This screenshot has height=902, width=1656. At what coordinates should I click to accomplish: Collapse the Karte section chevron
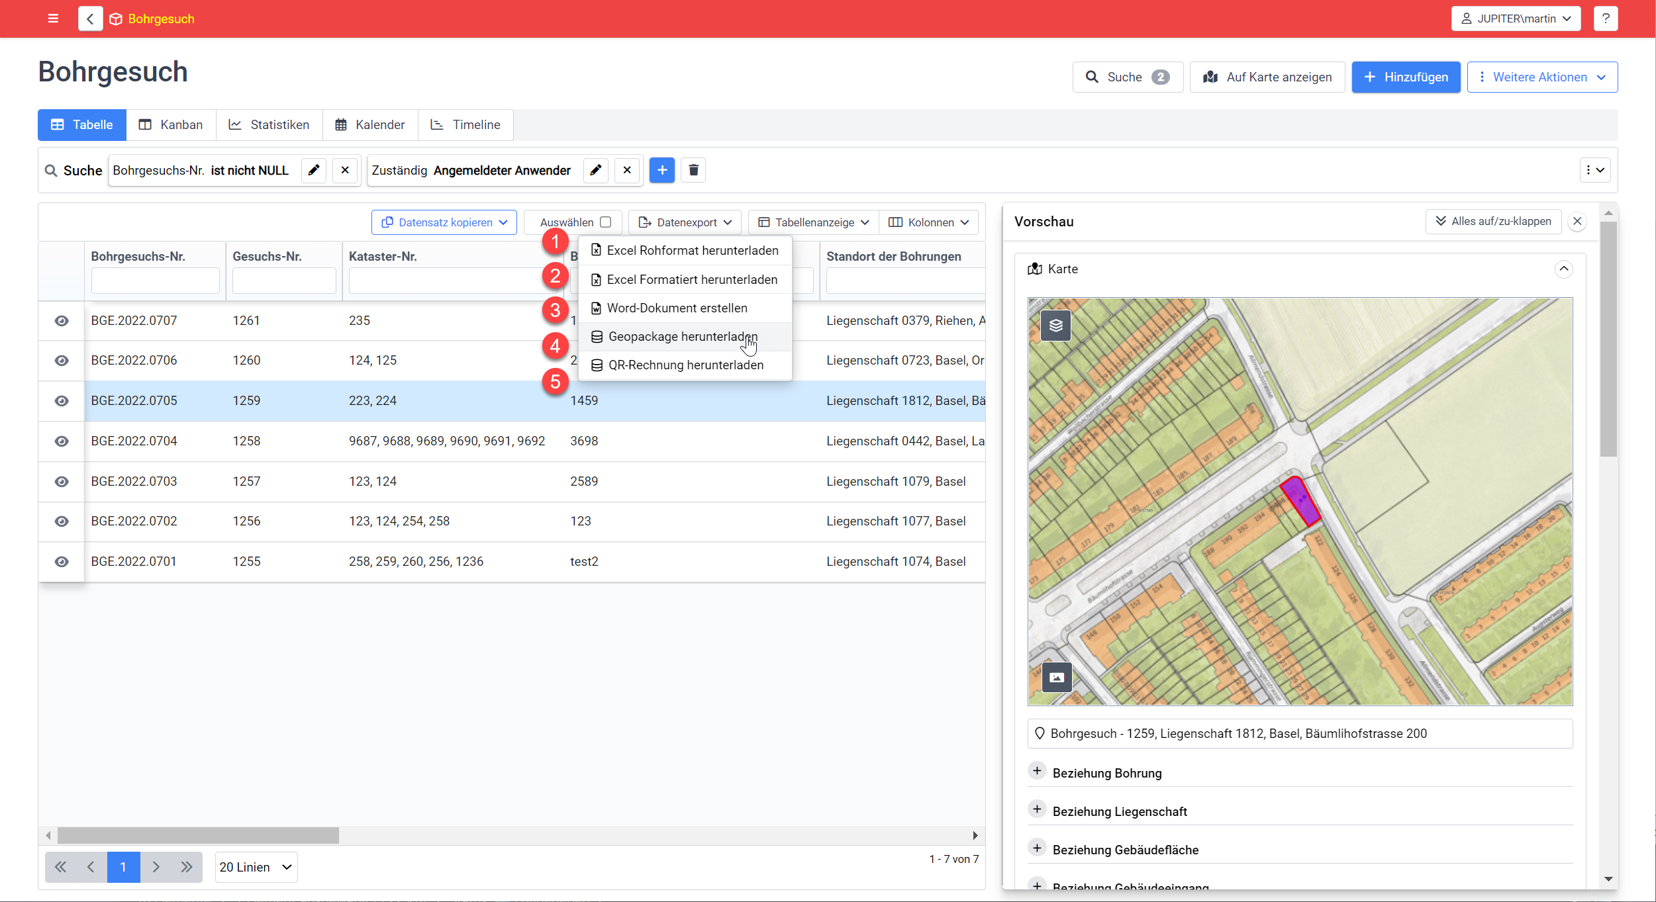[1563, 269]
